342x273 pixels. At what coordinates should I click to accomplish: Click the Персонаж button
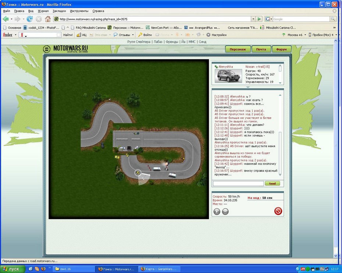pyautogui.click(x=238, y=49)
